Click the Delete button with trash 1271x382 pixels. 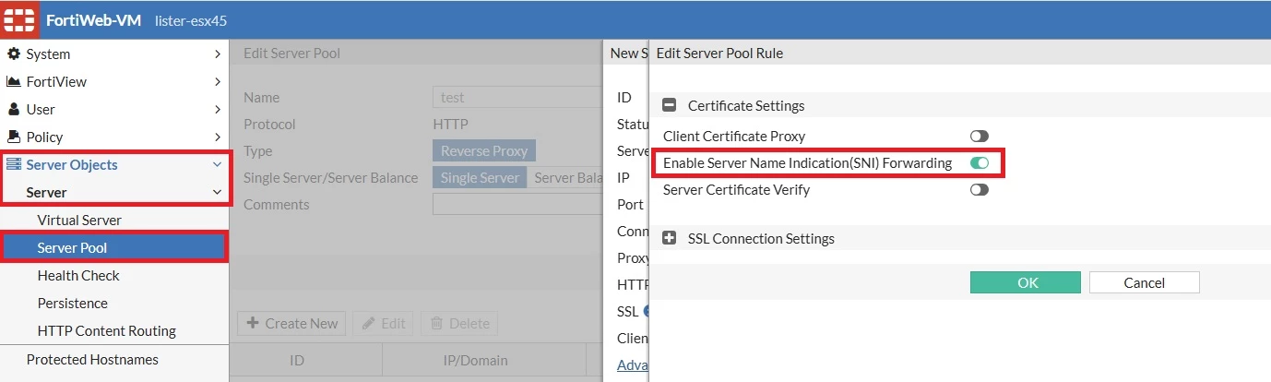459,323
